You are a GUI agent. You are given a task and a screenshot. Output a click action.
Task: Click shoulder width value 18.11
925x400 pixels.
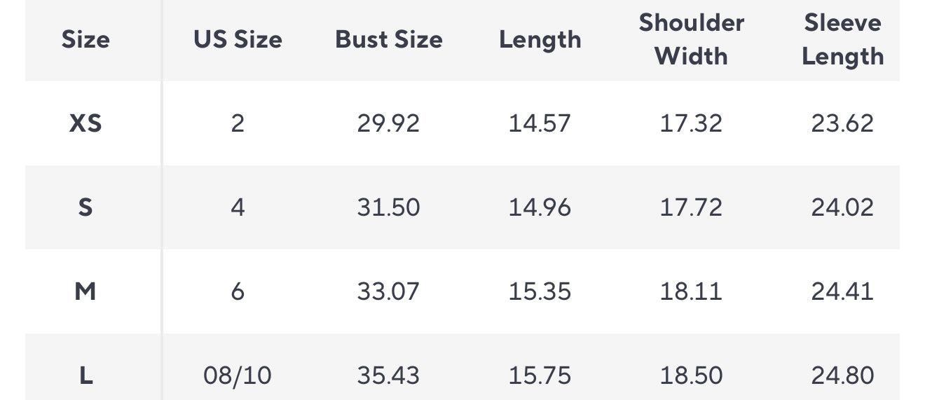pos(691,291)
